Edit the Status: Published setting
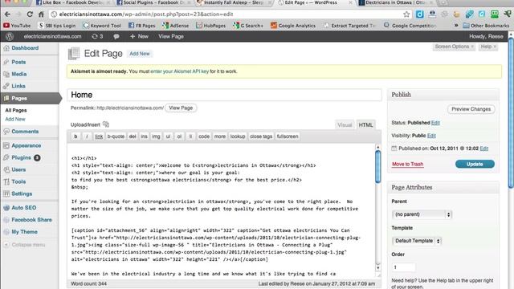 [x=435, y=123]
